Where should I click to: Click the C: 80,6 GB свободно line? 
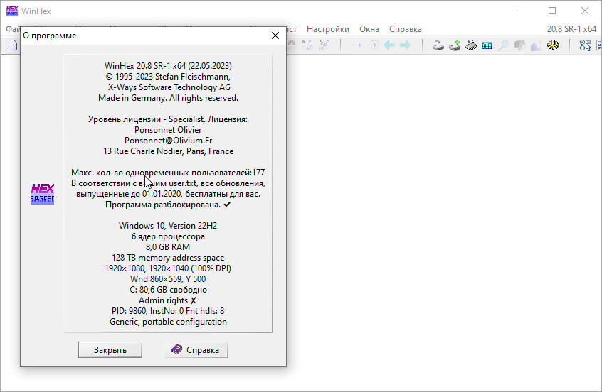click(x=168, y=290)
